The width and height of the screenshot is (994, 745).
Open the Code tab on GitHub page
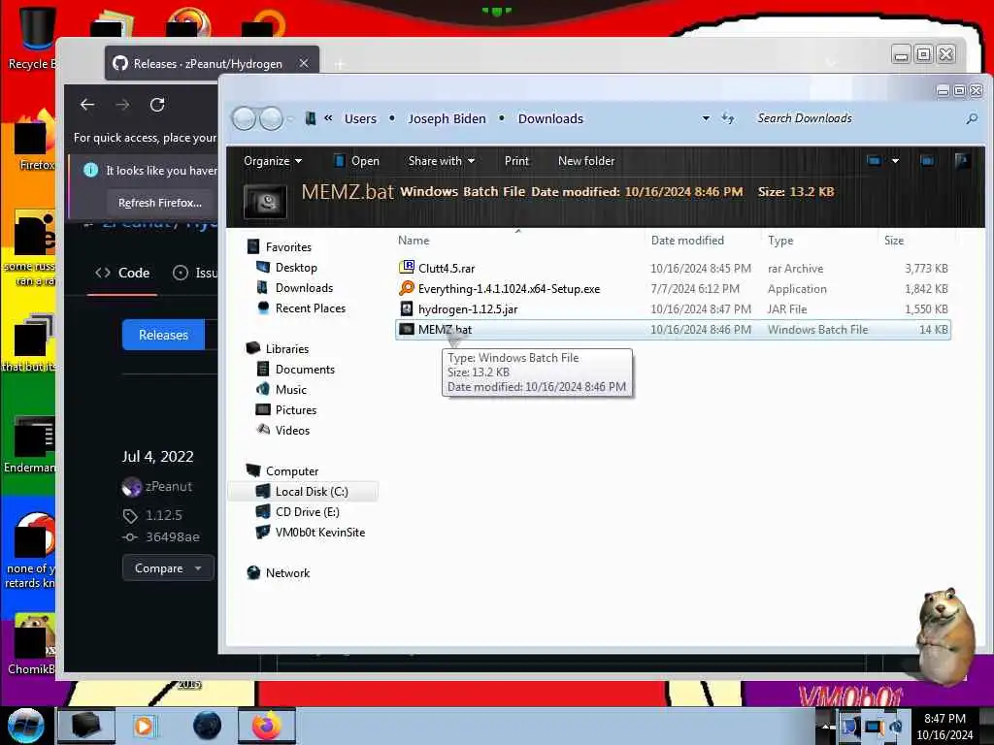click(x=122, y=273)
